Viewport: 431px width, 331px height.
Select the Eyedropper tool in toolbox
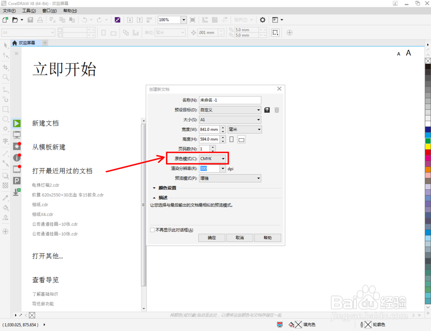coord(6,198)
